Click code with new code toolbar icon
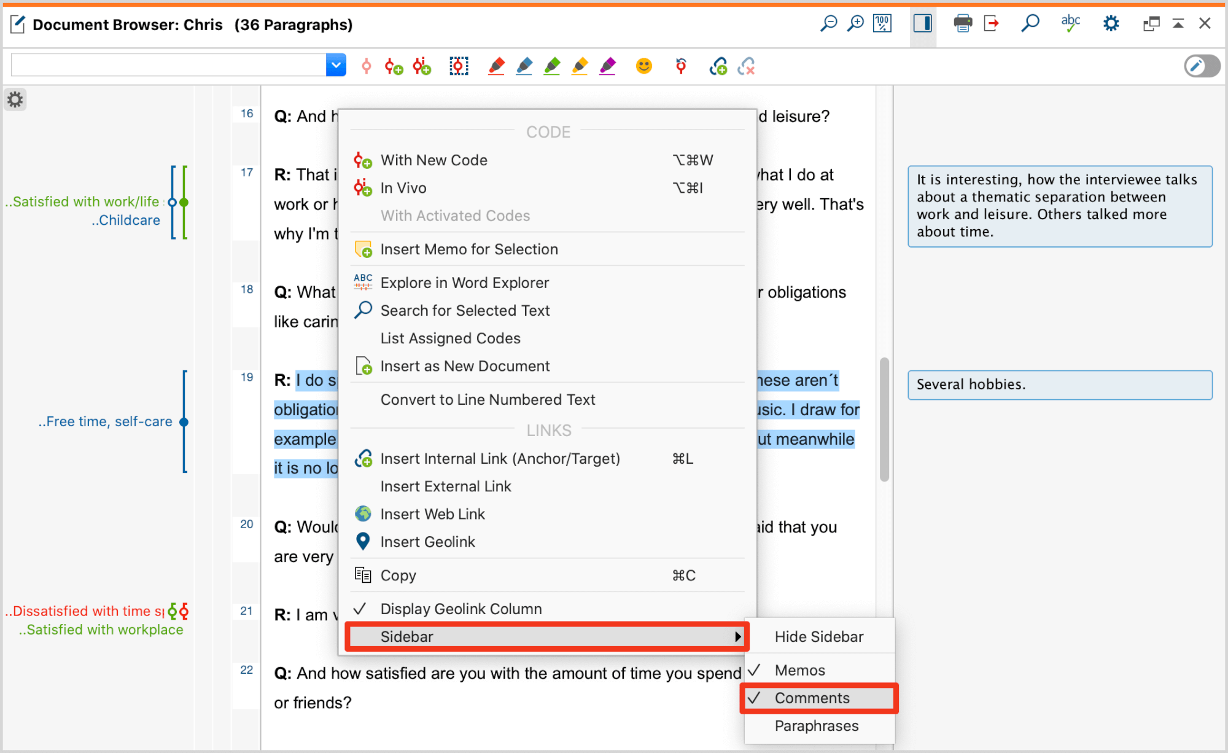Viewport: 1228px width, 753px height. (394, 66)
